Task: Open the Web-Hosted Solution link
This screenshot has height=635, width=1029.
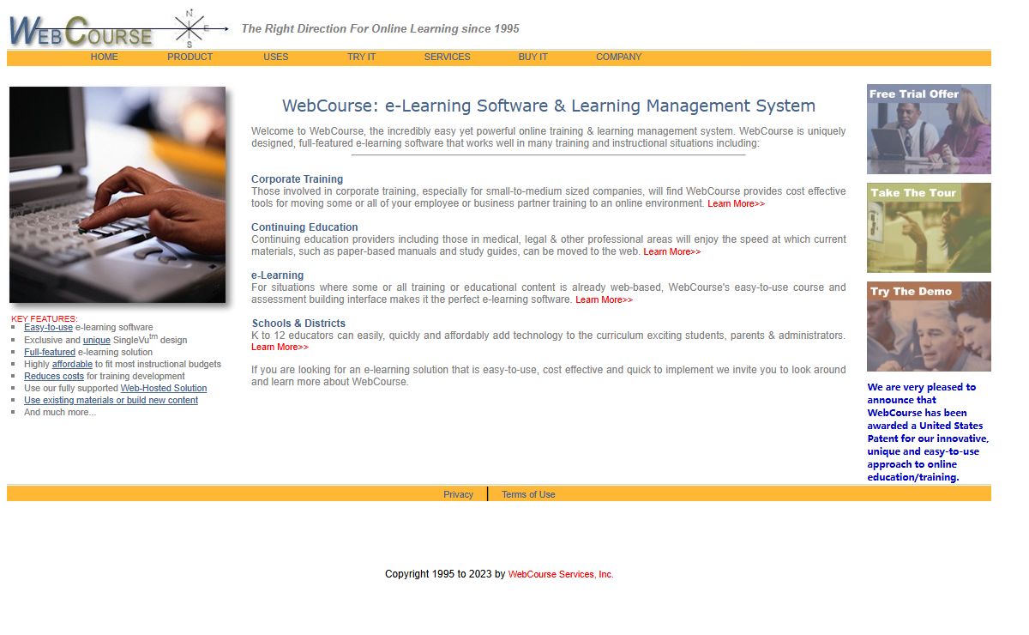Action: pyautogui.click(x=164, y=388)
